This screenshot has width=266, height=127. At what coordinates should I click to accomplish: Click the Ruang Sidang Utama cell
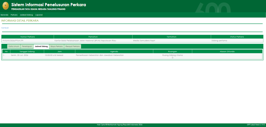[x=172, y=56]
